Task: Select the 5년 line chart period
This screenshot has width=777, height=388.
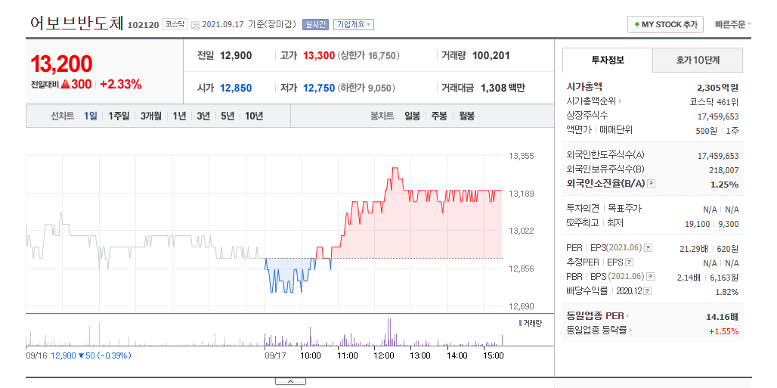Action: tap(228, 116)
